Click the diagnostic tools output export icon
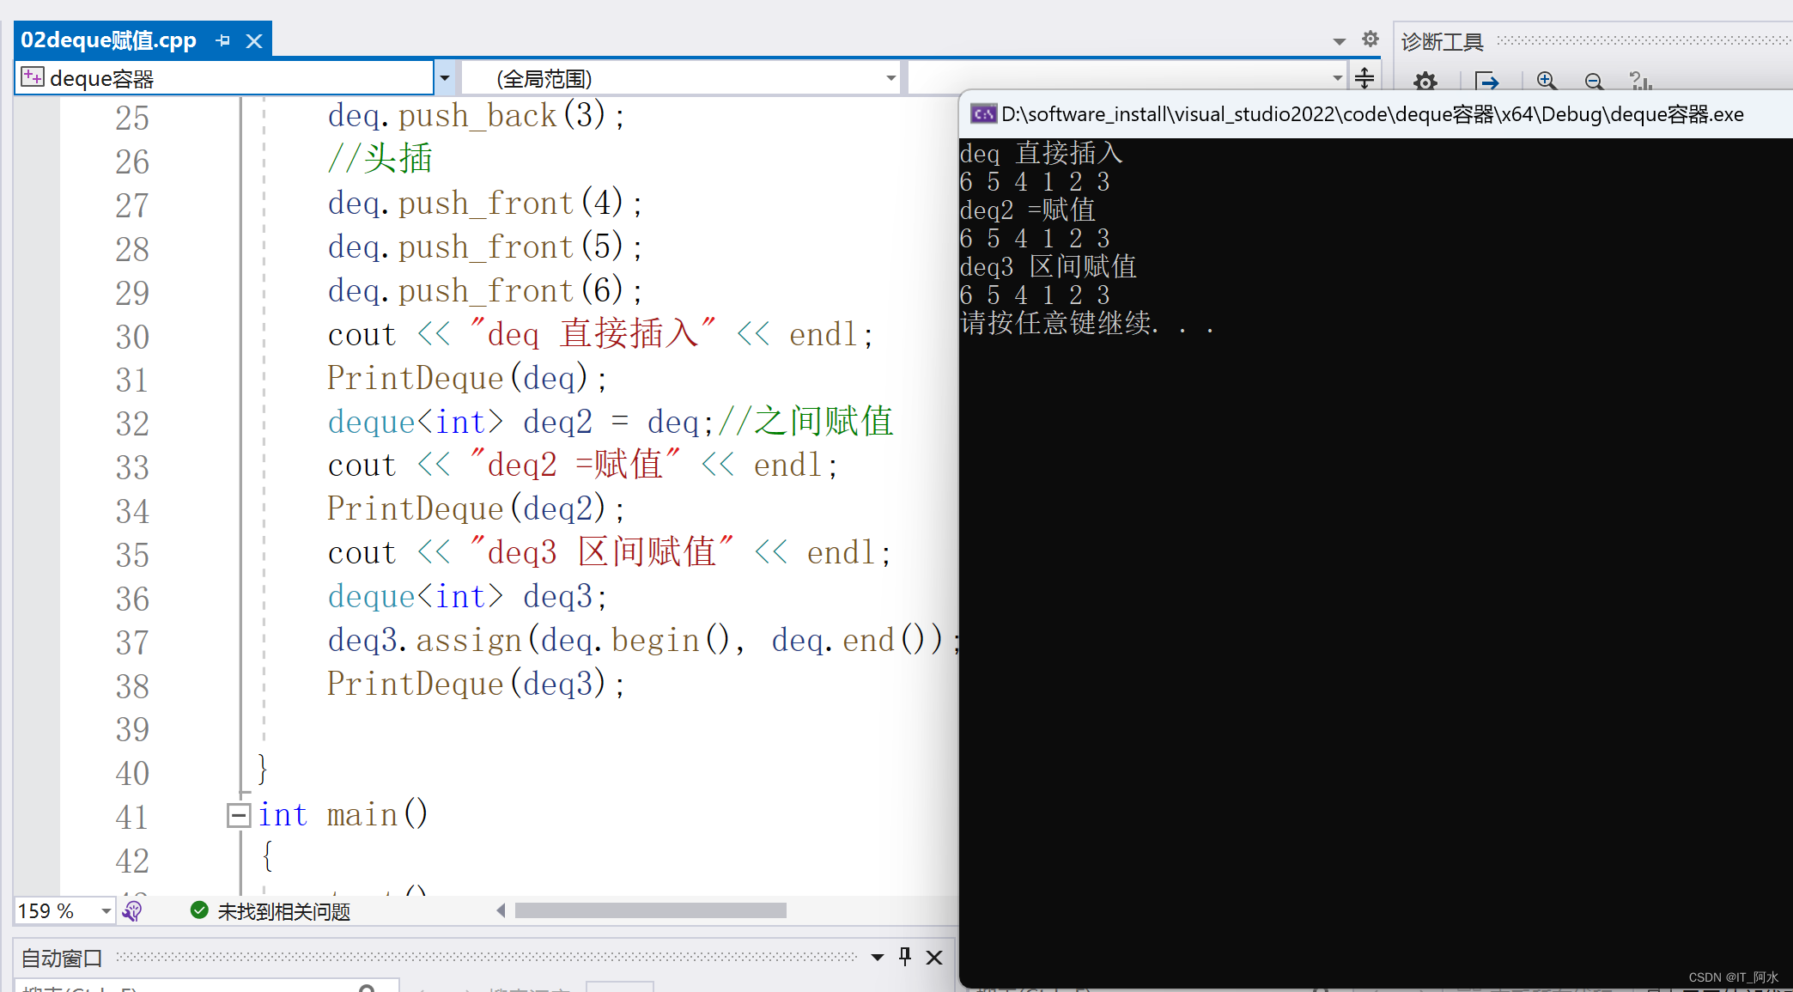 point(1486,82)
